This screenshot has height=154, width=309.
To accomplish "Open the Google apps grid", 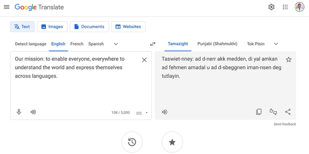I will pyautogui.click(x=285, y=7).
